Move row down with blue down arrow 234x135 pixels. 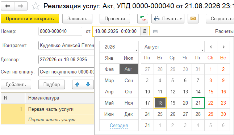[88, 84]
